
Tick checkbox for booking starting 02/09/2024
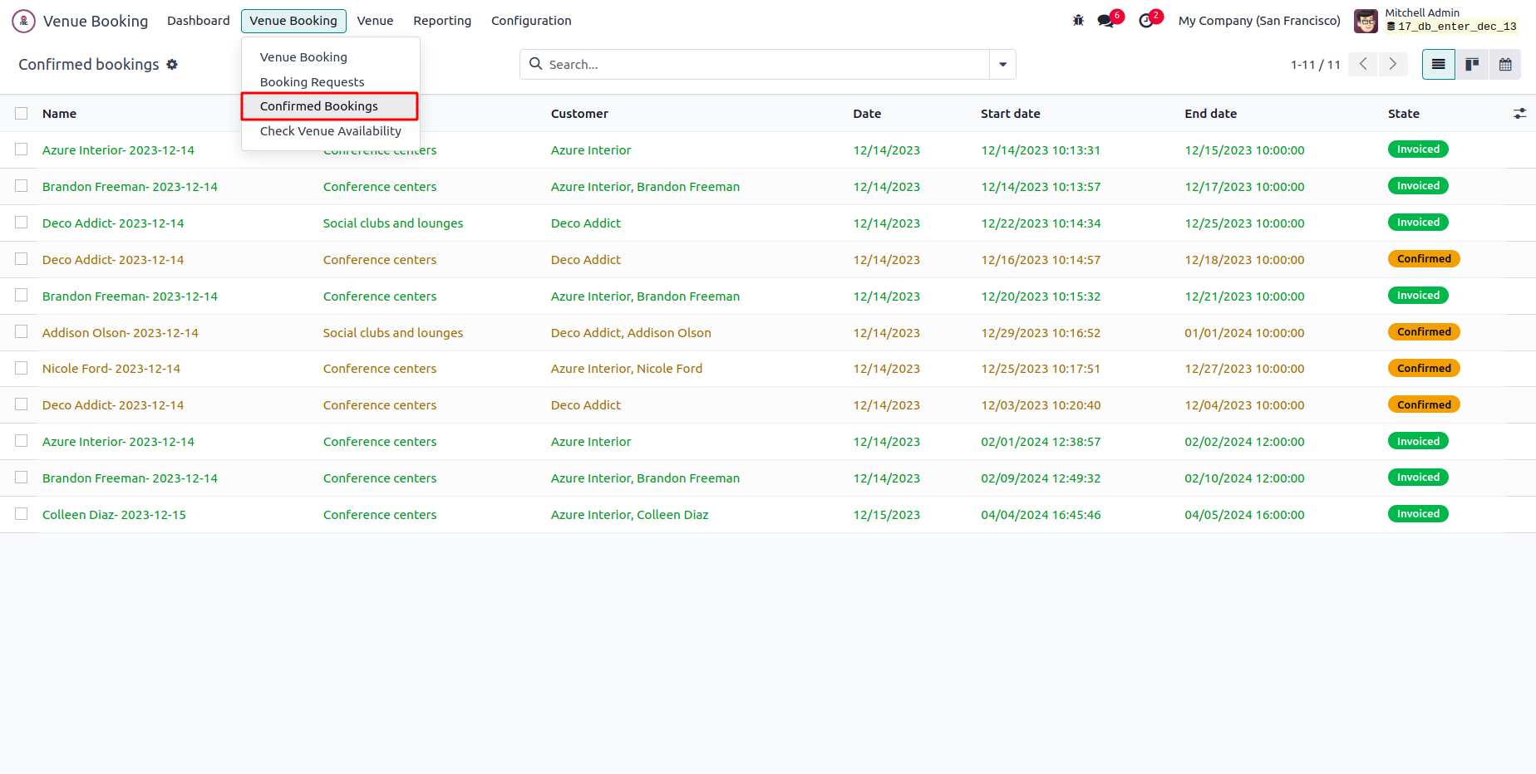tap(22, 478)
